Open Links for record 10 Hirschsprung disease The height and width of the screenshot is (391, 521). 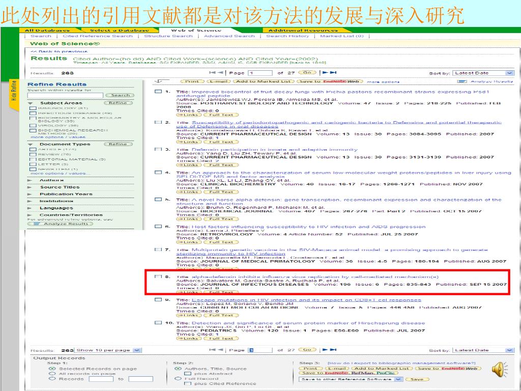189,339
